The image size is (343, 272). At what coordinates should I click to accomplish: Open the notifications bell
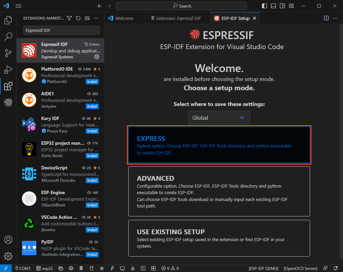pos(335,268)
